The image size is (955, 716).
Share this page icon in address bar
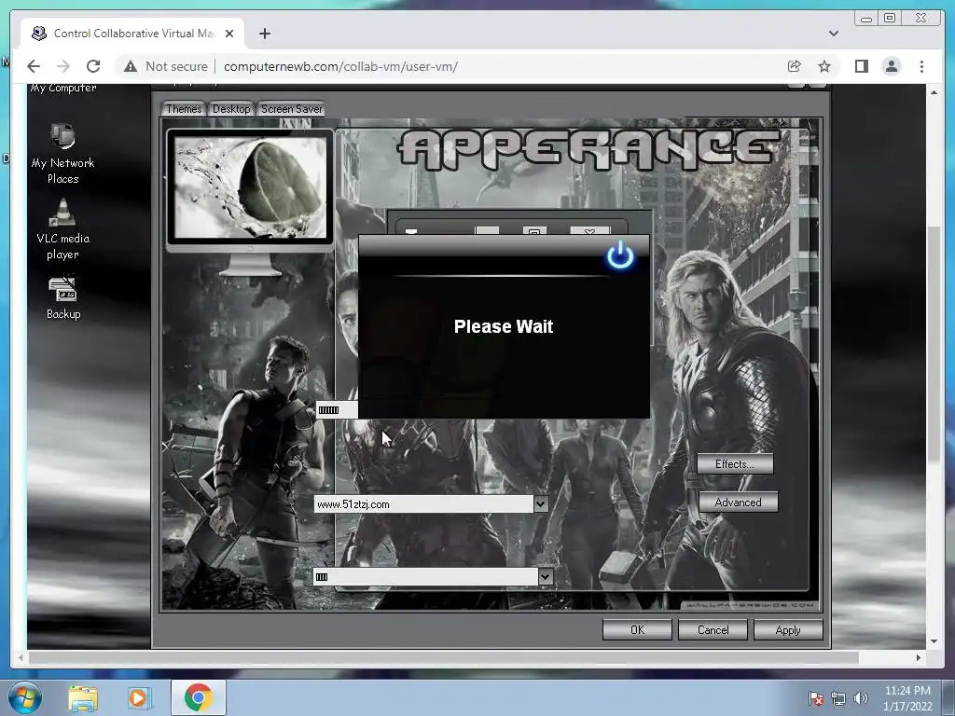pyautogui.click(x=795, y=66)
